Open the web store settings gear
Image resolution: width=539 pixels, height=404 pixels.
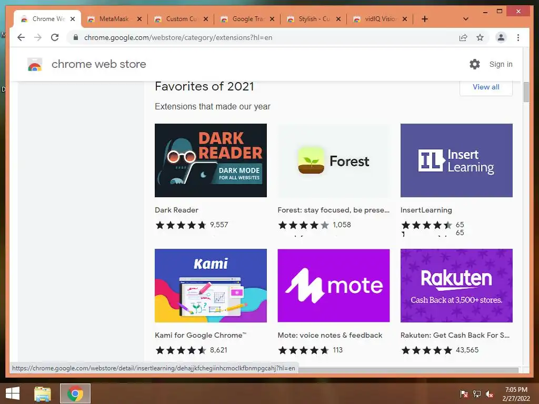475,64
